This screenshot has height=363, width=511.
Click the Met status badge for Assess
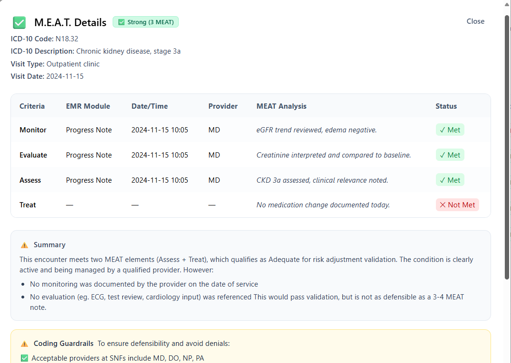pos(450,180)
